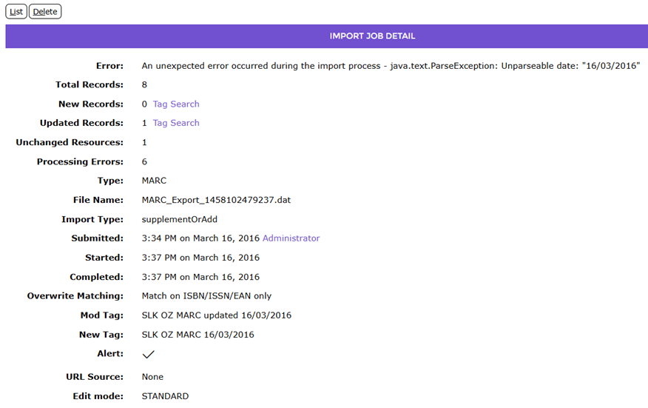Viewport: 648px width, 408px height.
Task: Click the URL Source value None
Action: (152, 377)
